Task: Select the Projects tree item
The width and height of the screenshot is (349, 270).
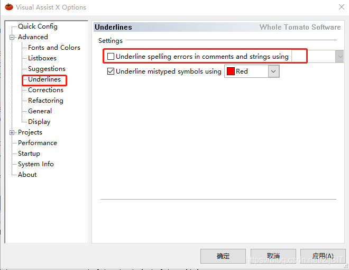Action: pos(30,132)
